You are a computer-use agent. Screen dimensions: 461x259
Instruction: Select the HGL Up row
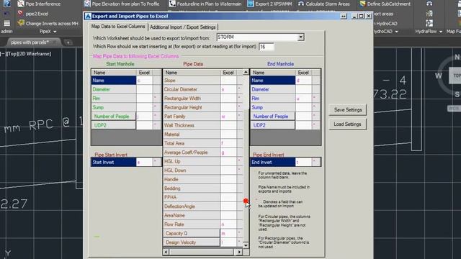pyautogui.click(x=192, y=161)
